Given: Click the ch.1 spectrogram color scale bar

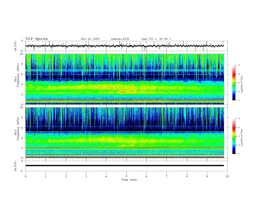Looking at the screenshot, I should coord(234,83).
